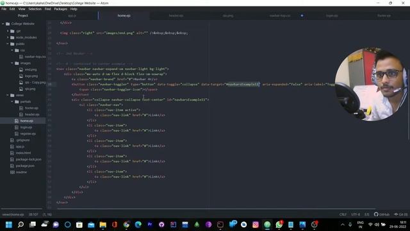Open the GitHub panel from status bar

coord(382,214)
